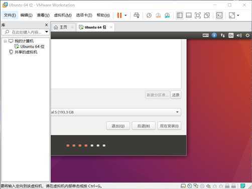The image size is (252, 189).
Task: Click the 现在安装(I) install now button
Action: [x=169, y=126]
